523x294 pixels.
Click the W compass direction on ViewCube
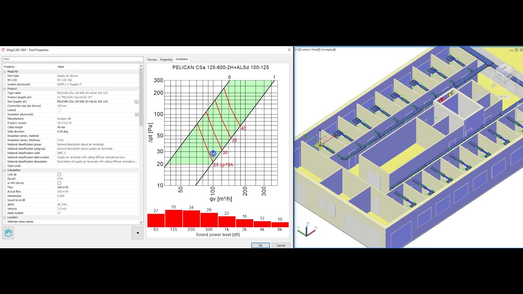coord(492,86)
